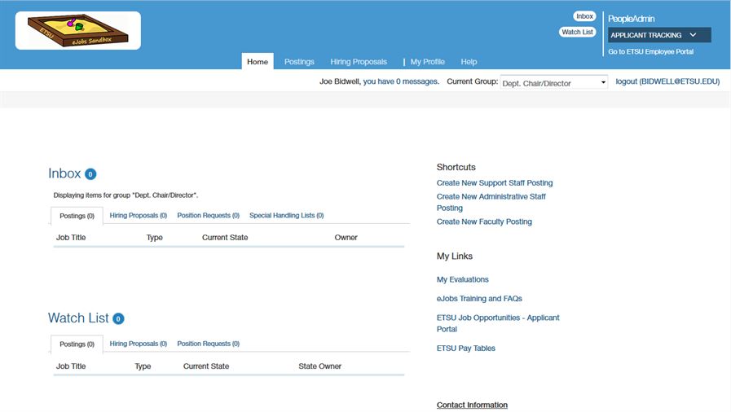
Task: Expand the Applicant Tracking module dropdown
Action: pos(659,35)
